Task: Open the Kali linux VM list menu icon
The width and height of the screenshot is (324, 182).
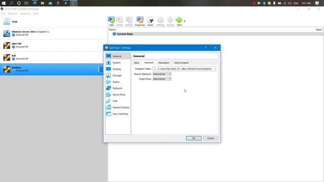Action: pyautogui.click(x=100, y=69)
